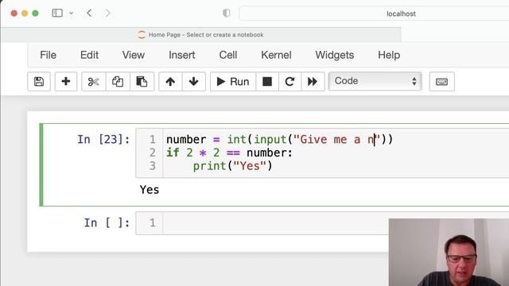Click the print("Yes") code line
This screenshot has height=286, width=509.
point(232,166)
